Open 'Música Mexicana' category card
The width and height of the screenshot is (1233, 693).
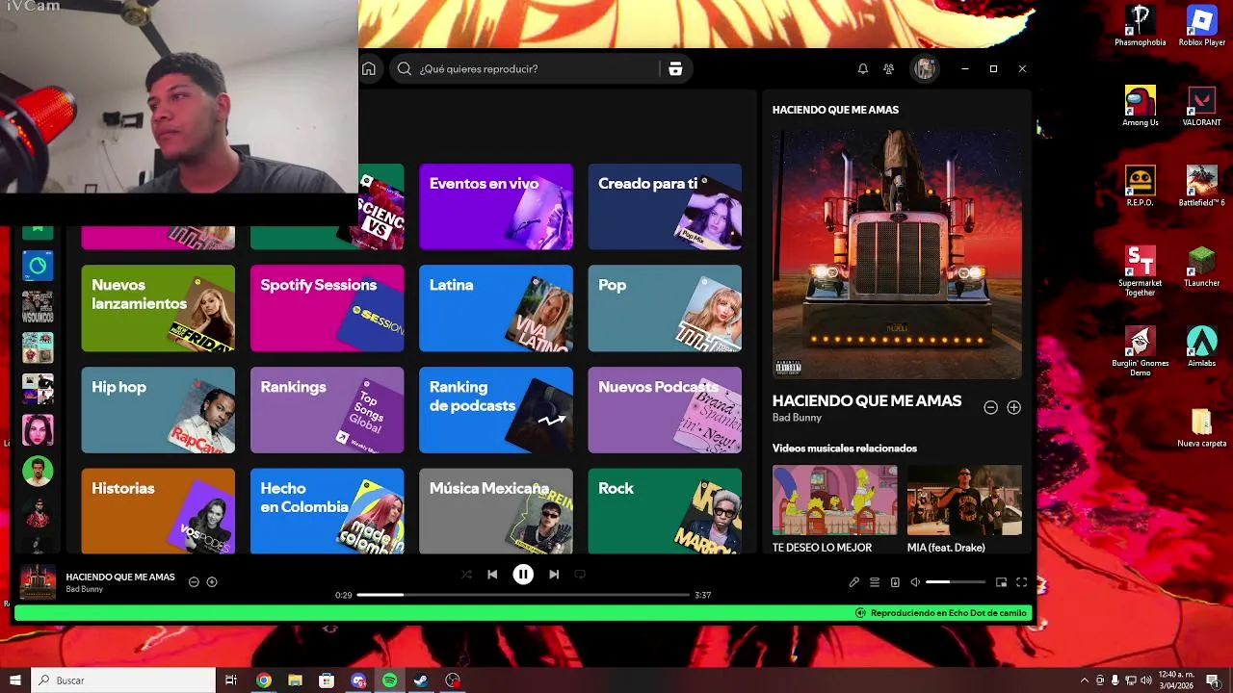coord(496,511)
